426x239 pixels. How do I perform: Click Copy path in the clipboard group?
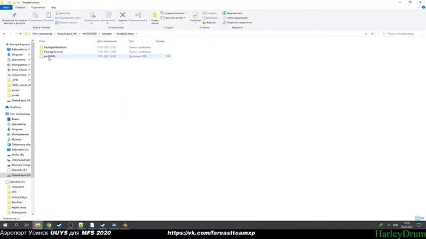pos(68,18)
